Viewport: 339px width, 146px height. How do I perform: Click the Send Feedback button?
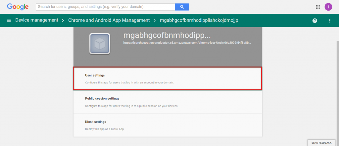tap(321, 143)
